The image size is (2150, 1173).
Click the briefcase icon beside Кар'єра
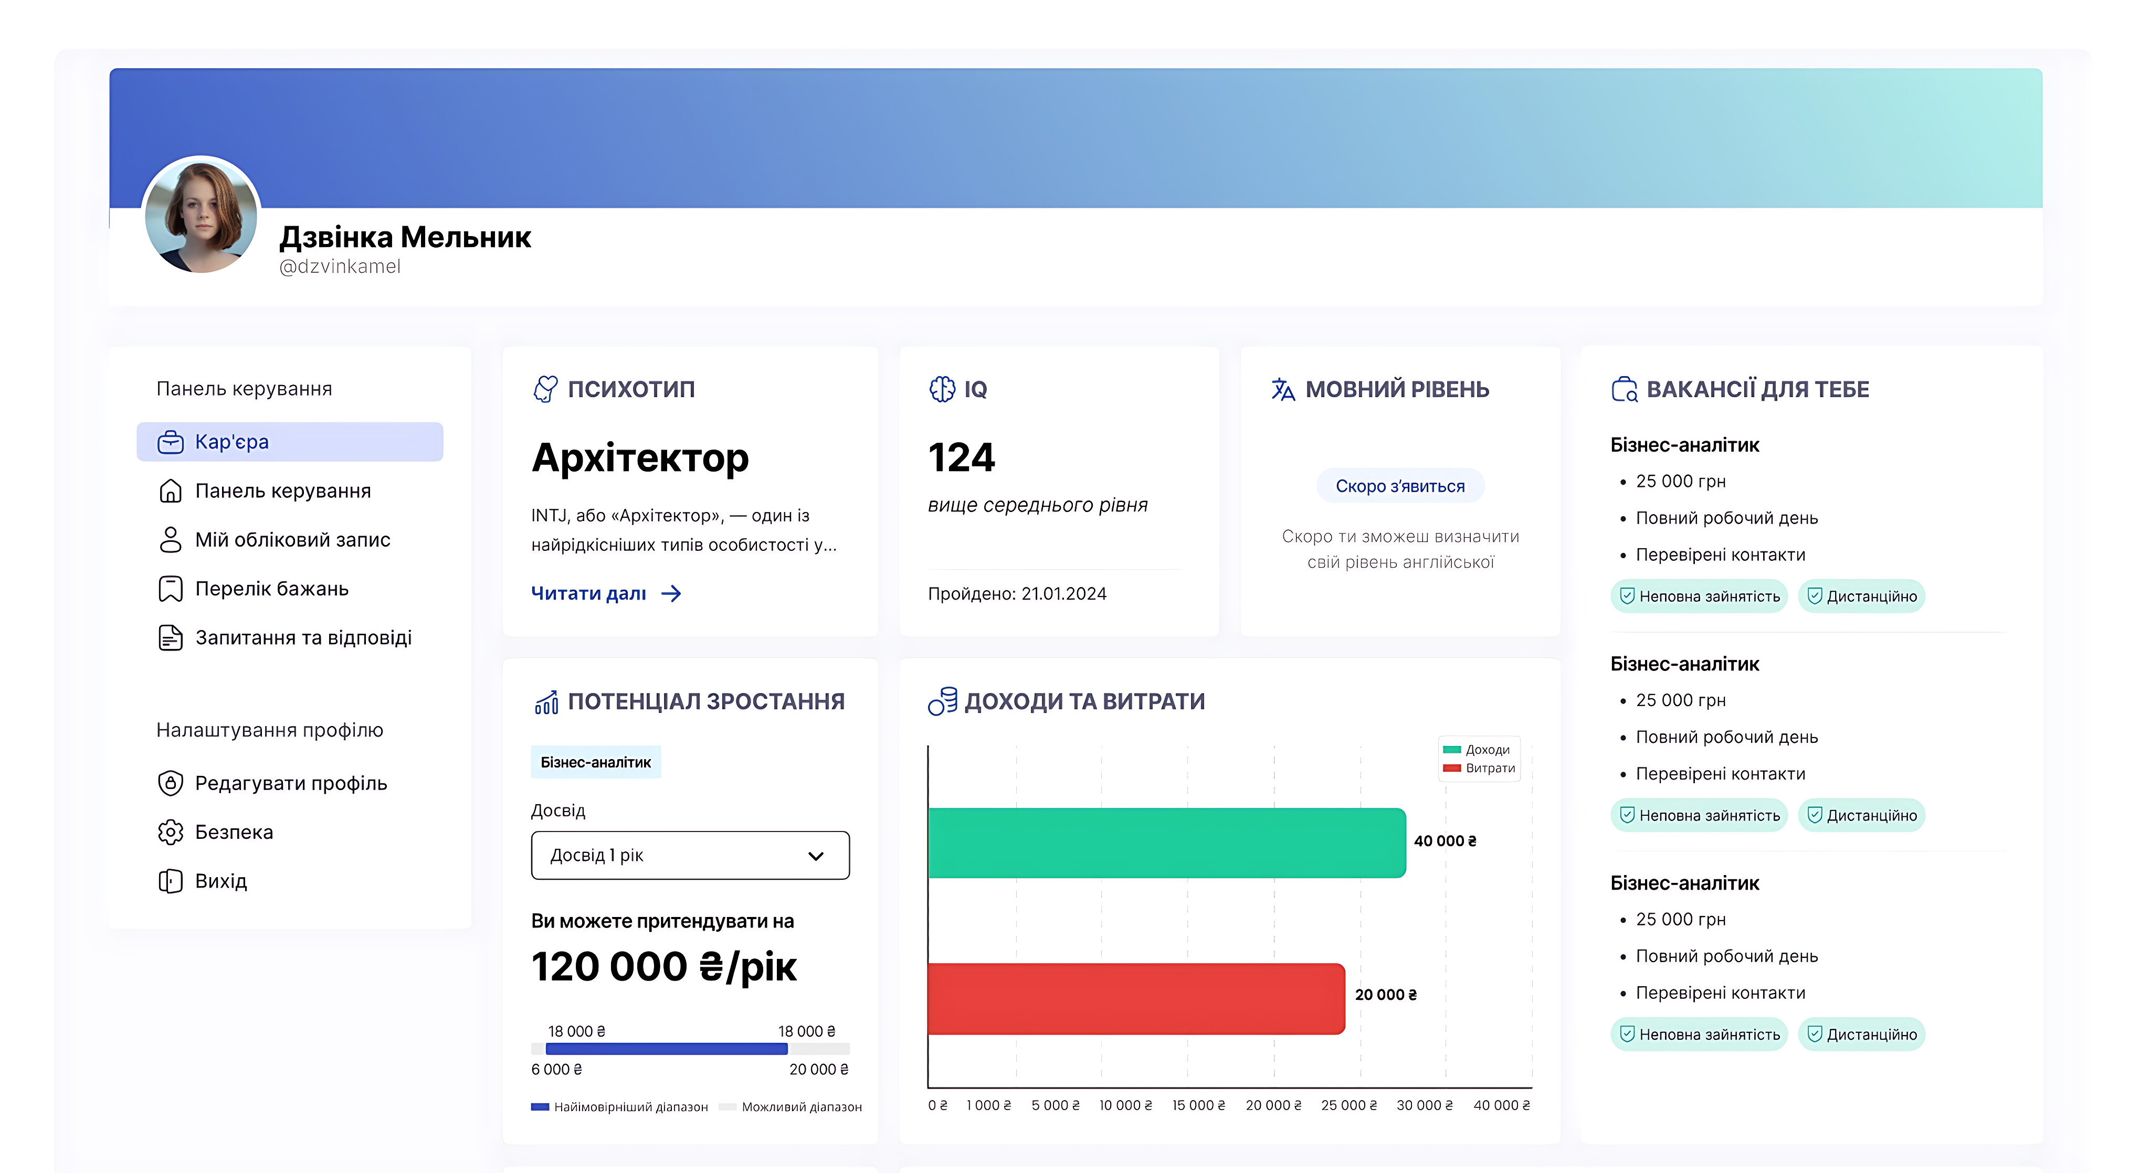(170, 442)
